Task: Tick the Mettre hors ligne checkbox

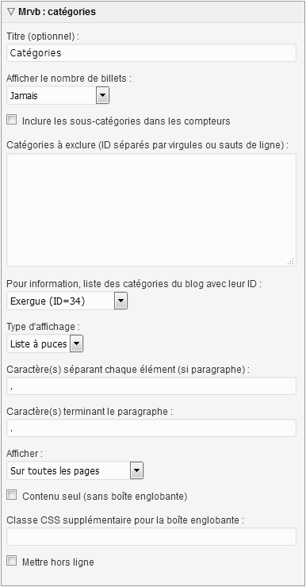Action: point(12,561)
